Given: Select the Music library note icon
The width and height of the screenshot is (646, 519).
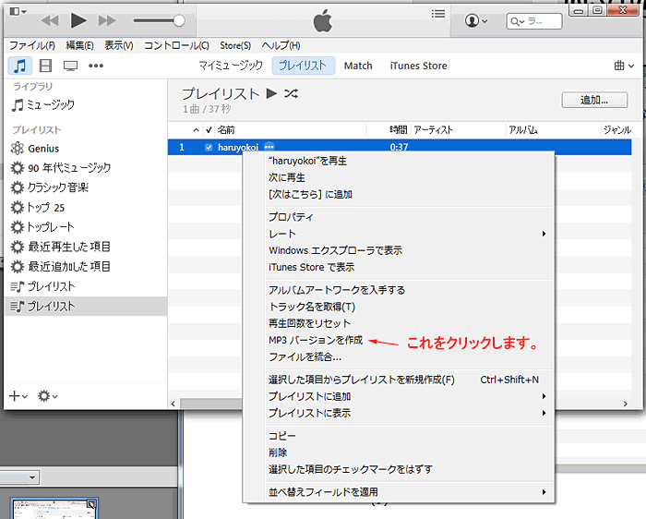Looking at the screenshot, I should click(x=19, y=66).
